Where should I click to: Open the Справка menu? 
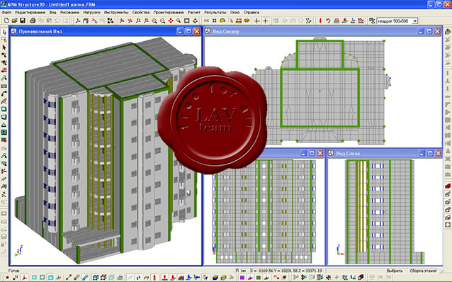pos(252,12)
